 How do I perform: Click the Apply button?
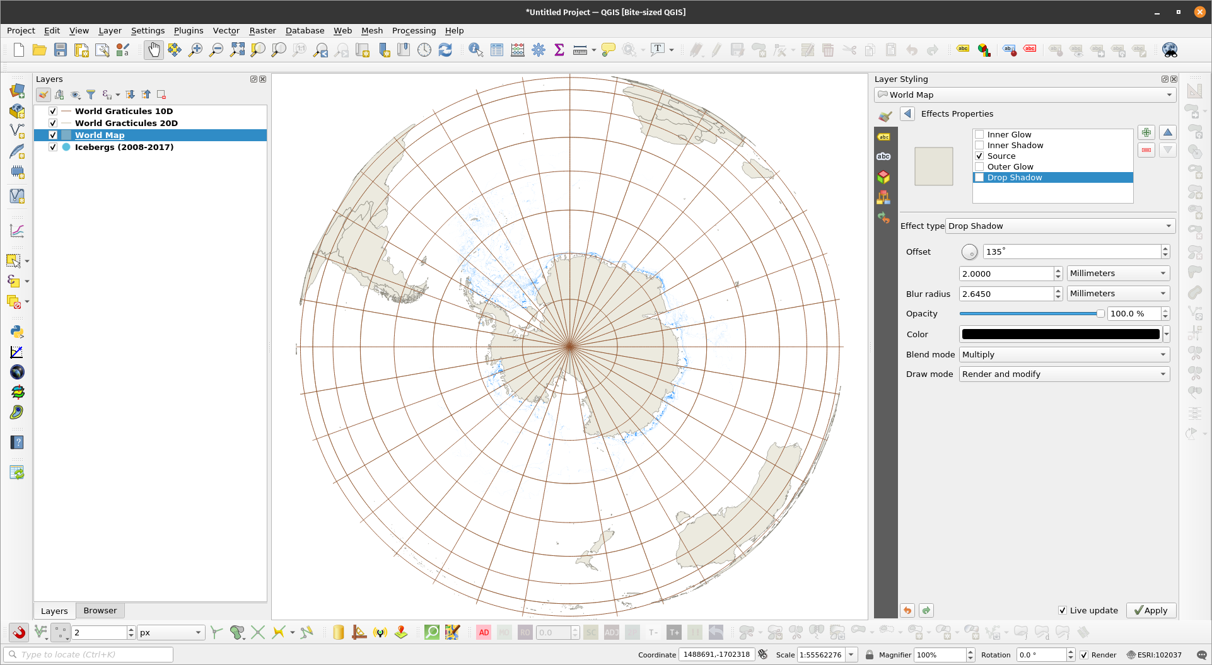pos(1151,610)
